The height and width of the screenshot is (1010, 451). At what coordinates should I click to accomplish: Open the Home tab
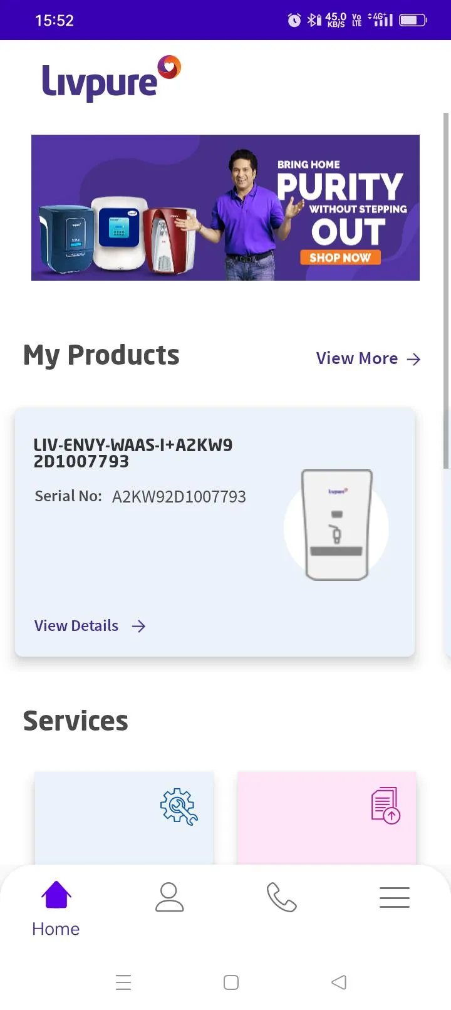pos(56,908)
